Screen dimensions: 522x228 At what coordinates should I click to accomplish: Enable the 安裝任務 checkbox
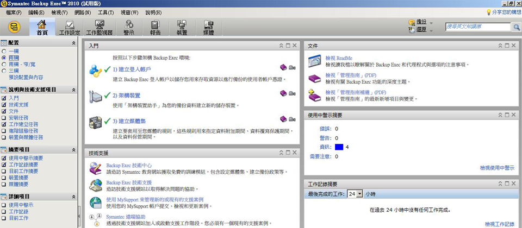point(4,117)
